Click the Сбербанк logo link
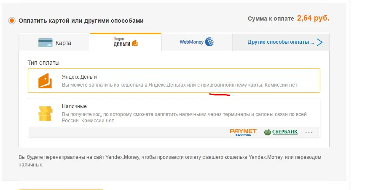Viewport: 365px width, 190px height. point(281,132)
